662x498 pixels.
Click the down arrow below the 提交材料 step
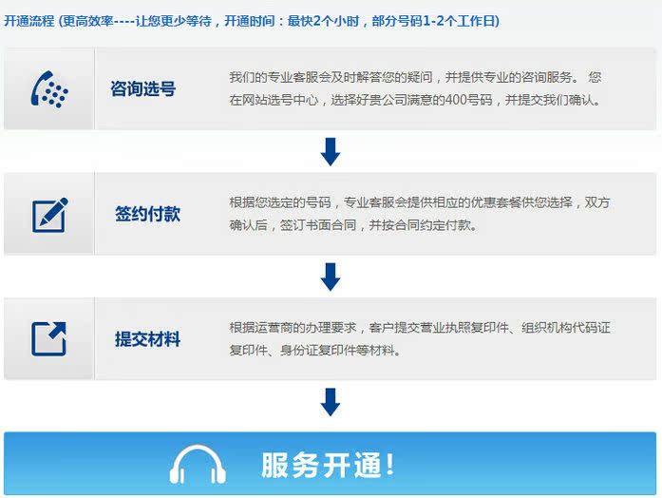[x=330, y=401]
